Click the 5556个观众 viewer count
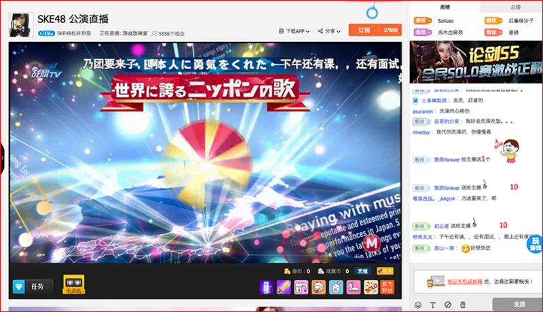The height and width of the screenshot is (312, 543). [x=168, y=33]
